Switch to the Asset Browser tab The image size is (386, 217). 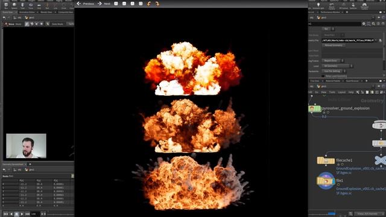coord(352,81)
